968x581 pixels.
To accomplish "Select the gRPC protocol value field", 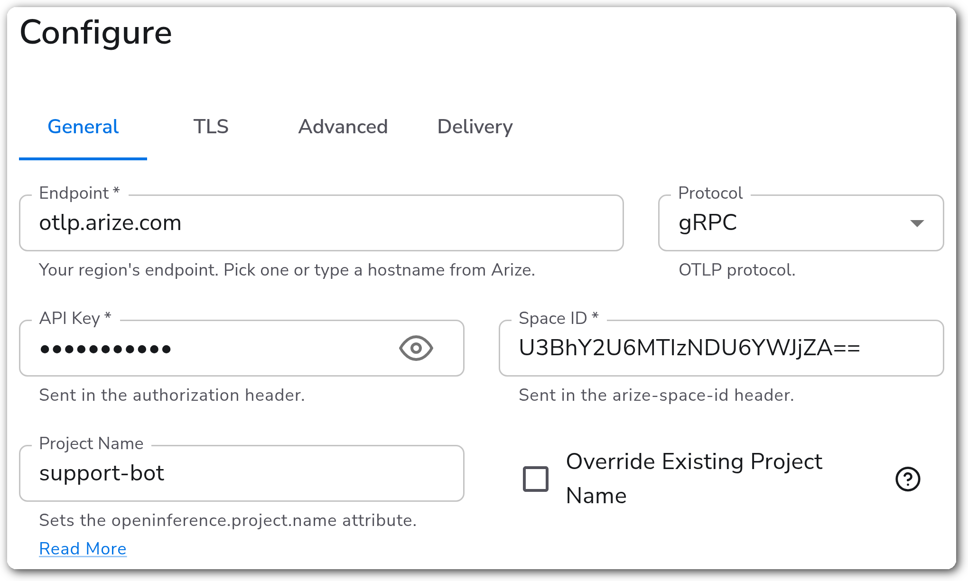I will [x=800, y=223].
